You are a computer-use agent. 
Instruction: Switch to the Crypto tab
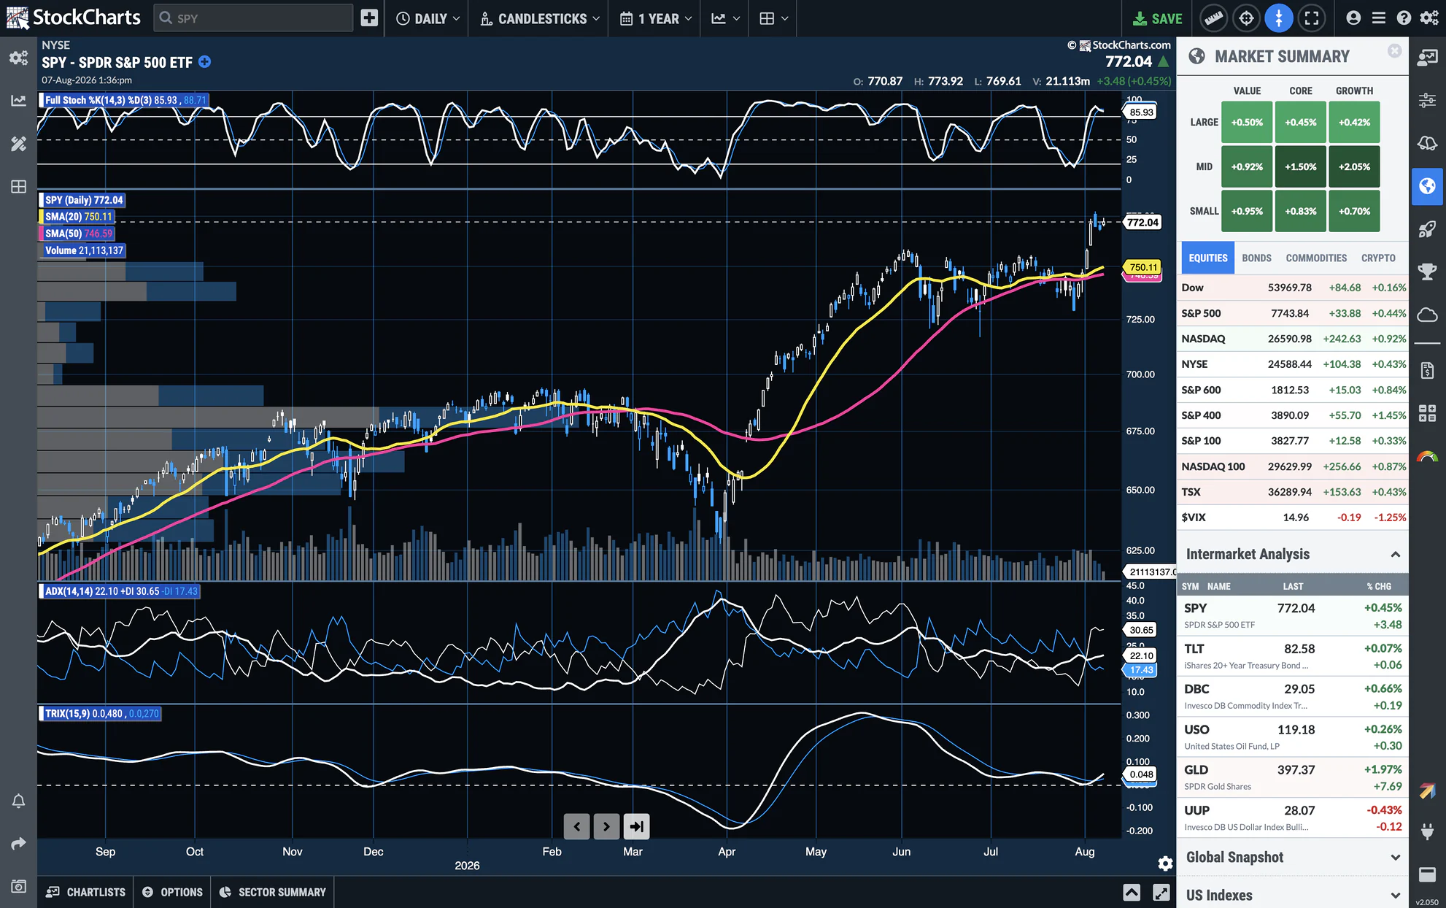(x=1378, y=258)
